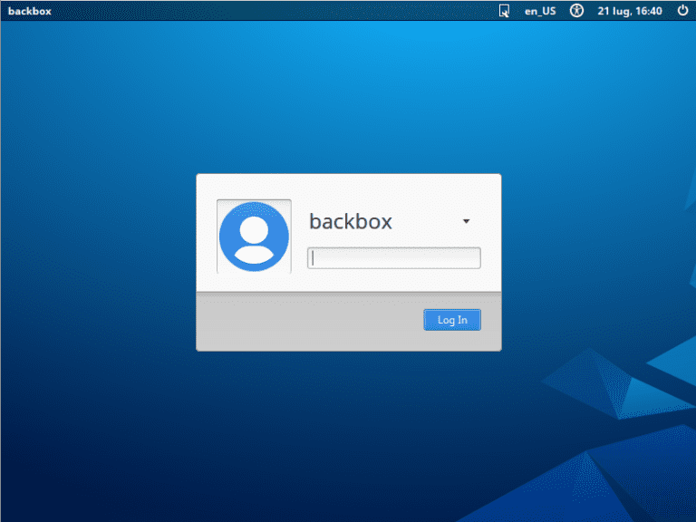Focus the password input field
Image resolution: width=696 pixels, height=522 pixels.
click(x=394, y=258)
